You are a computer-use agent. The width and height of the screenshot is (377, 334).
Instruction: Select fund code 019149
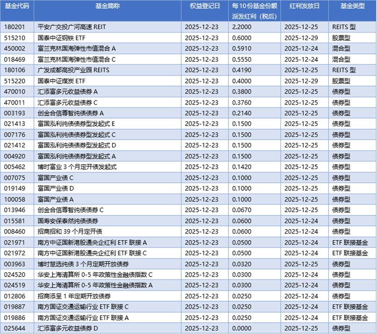click(x=14, y=189)
